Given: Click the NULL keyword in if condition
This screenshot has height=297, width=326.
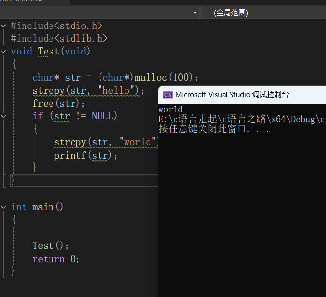Looking at the screenshot, I should click(x=102, y=116).
